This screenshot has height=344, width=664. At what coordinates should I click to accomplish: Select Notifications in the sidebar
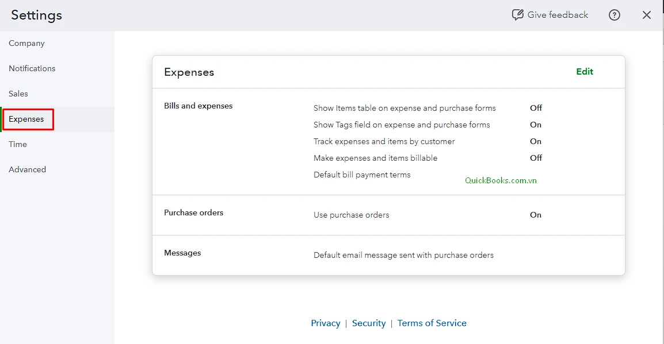32,68
